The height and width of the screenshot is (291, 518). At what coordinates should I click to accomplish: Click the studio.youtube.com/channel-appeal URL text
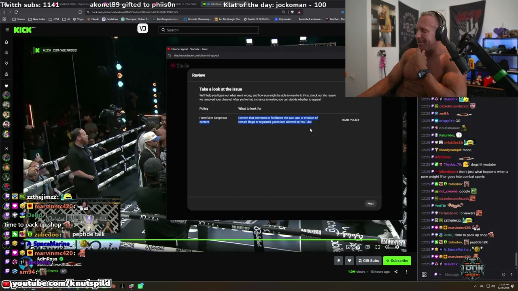point(196,55)
